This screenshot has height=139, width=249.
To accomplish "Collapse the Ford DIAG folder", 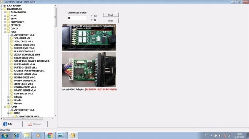I will click(9, 113).
